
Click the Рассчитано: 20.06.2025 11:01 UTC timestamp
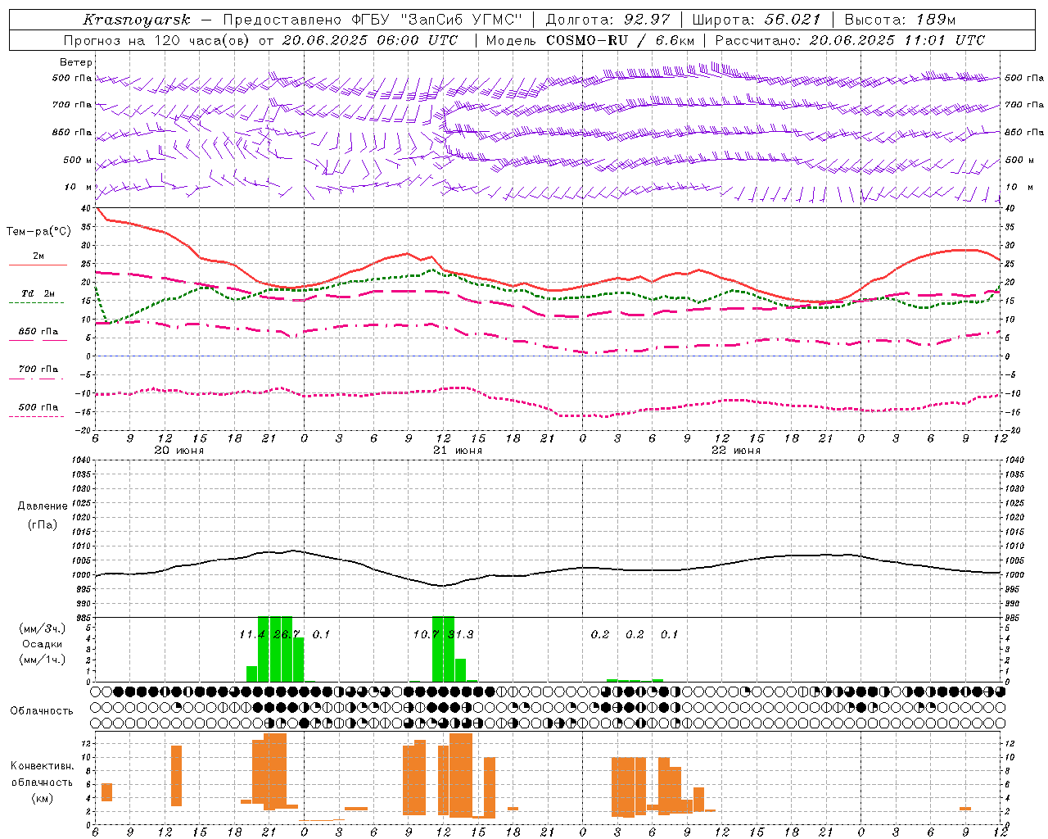(851, 39)
